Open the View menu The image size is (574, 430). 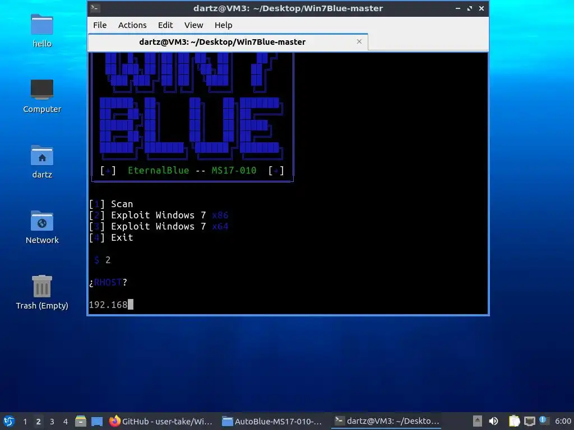(193, 25)
